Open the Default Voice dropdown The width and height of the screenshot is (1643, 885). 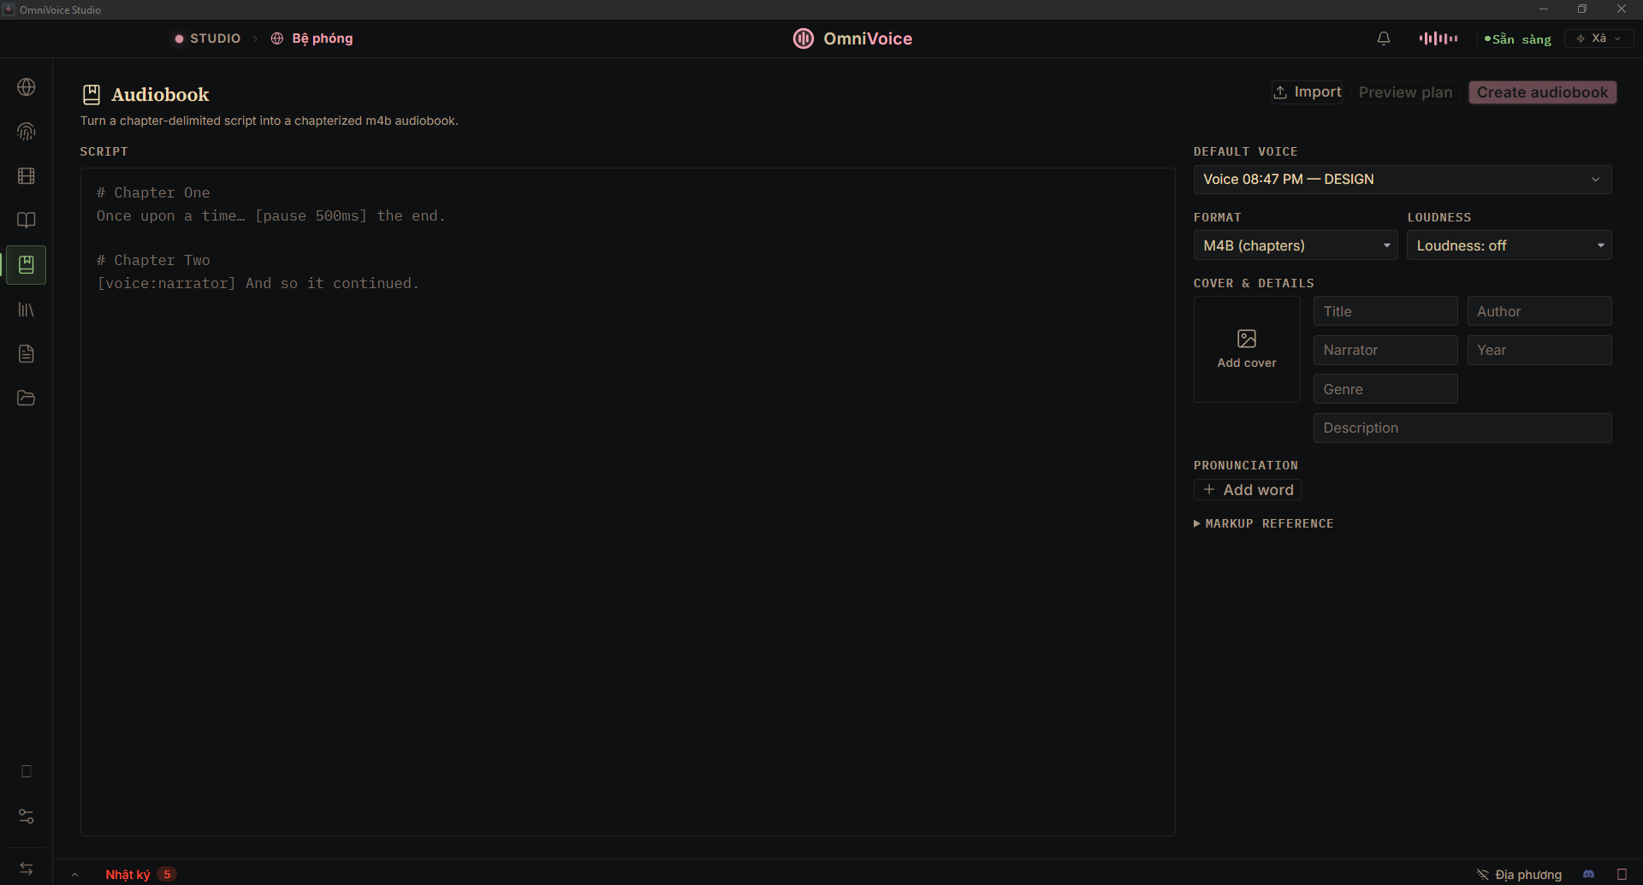click(x=1403, y=180)
